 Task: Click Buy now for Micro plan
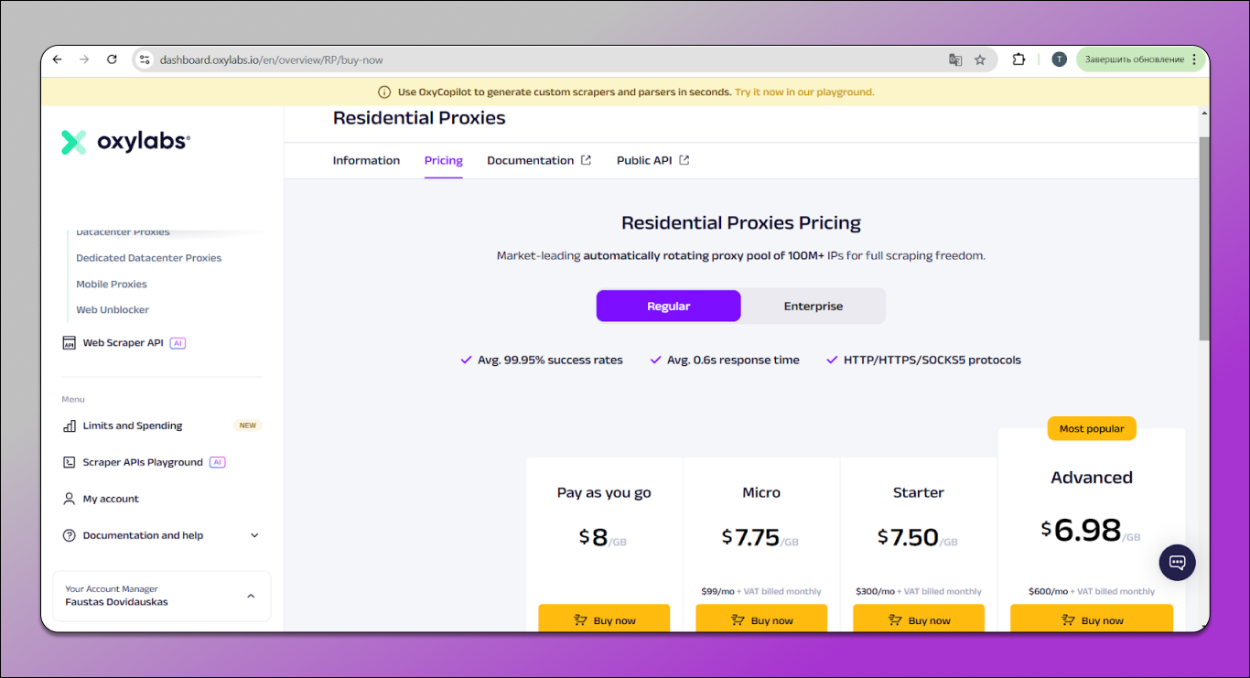(x=761, y=619)
